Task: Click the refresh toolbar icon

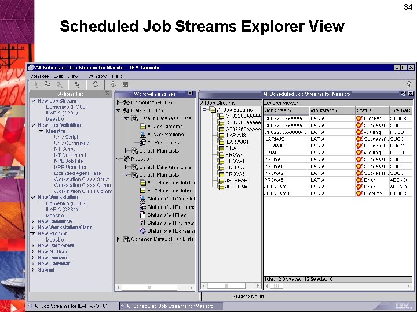Action: pos(96,84)
